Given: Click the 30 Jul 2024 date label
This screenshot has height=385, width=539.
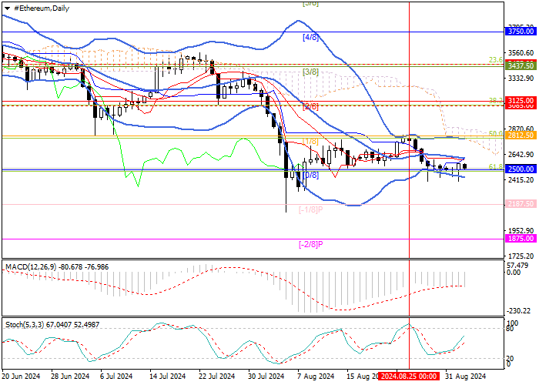Looking at the screenshot, I should [266, 376].
